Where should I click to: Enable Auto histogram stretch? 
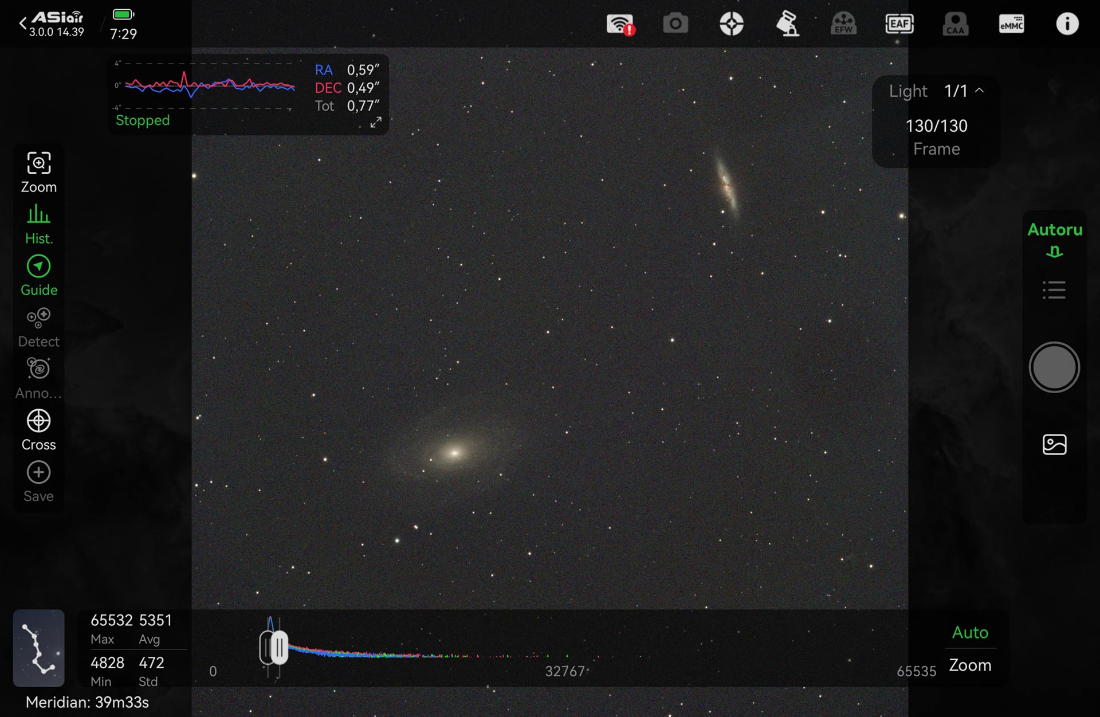970,632
